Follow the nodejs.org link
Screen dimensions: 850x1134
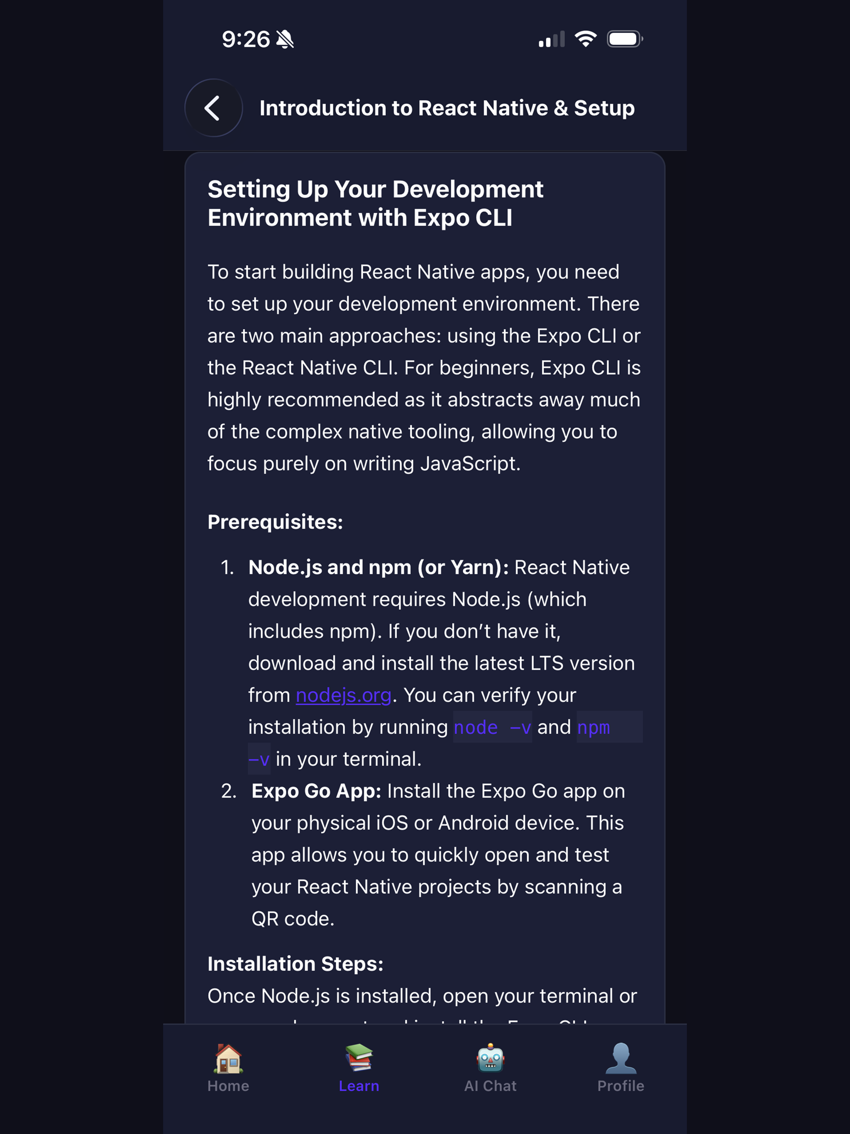[344, 695]
